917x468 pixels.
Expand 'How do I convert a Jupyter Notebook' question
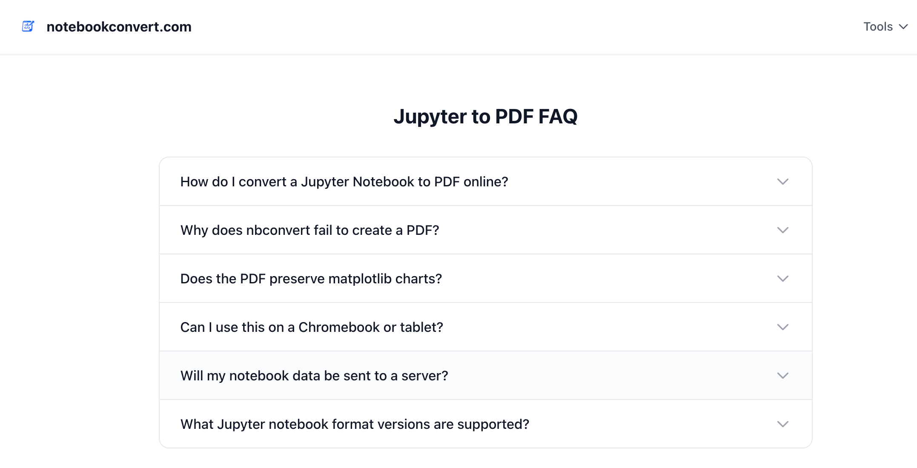tap(344, 182)
